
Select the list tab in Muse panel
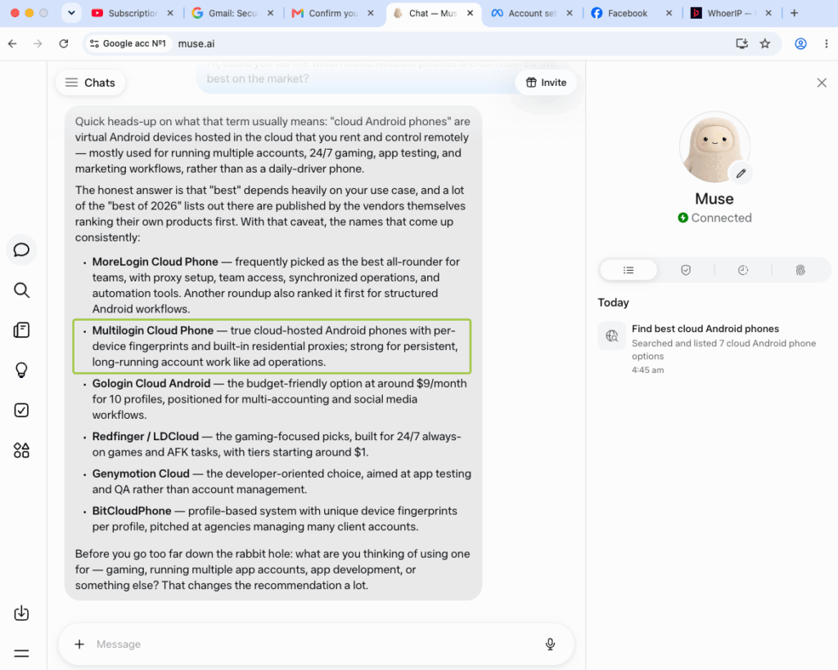[x=628, y=270]
